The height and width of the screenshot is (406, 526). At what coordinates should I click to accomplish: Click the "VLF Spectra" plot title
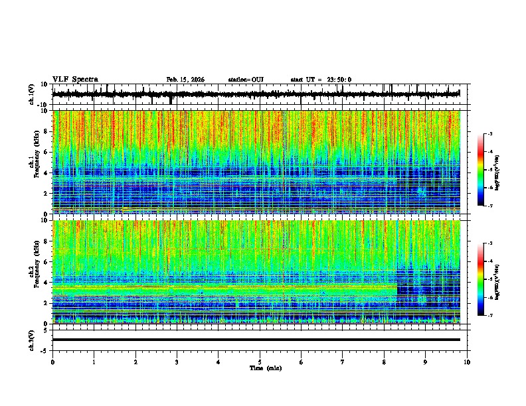(x=75, y=80)
